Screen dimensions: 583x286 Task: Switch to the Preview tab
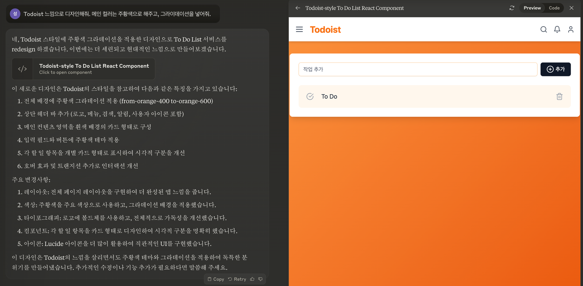[x=532, y=8]
